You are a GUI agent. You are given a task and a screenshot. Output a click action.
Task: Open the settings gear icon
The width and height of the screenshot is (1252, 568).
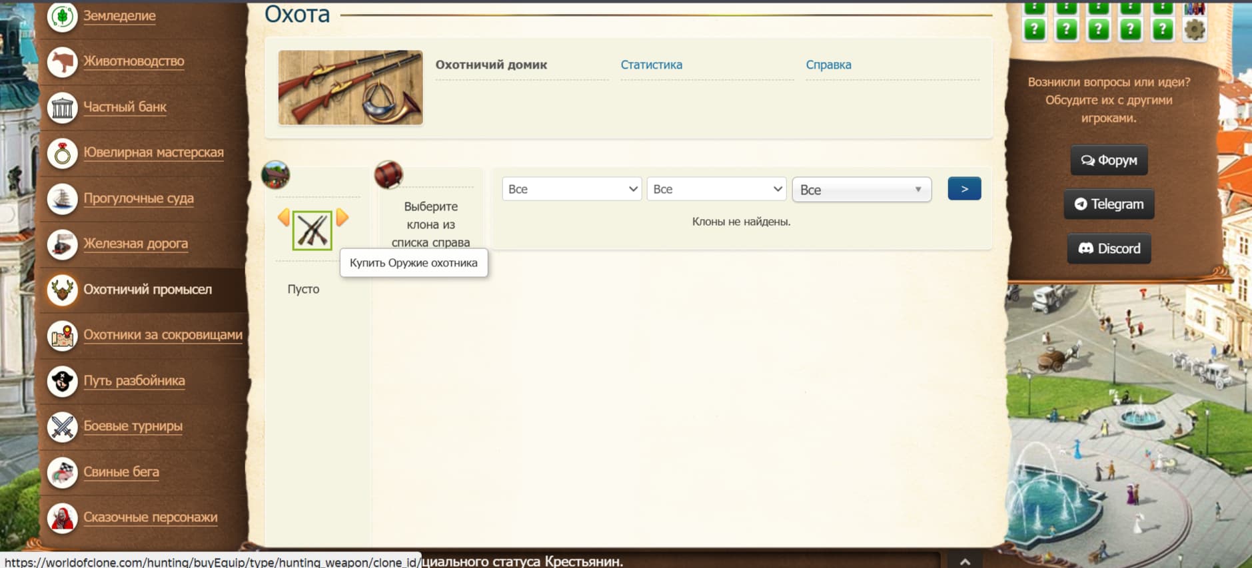pyautogui.click(x=1194, y=29)
